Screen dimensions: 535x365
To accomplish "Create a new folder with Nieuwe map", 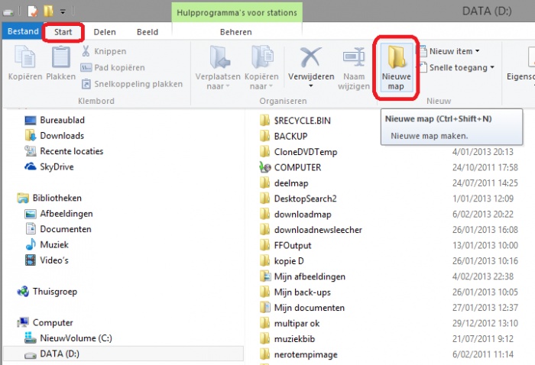I will 396,67.
